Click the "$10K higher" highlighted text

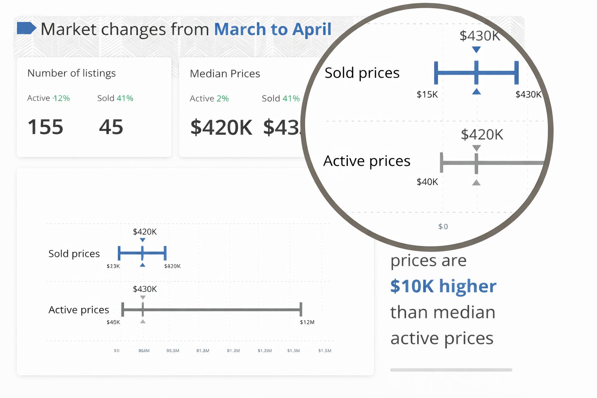tap(443, 286)
